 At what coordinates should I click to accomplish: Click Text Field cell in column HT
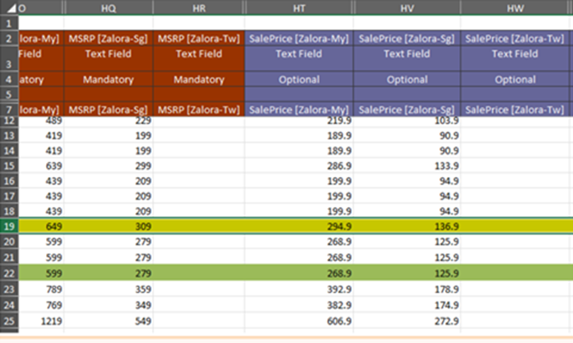[299, 58]
